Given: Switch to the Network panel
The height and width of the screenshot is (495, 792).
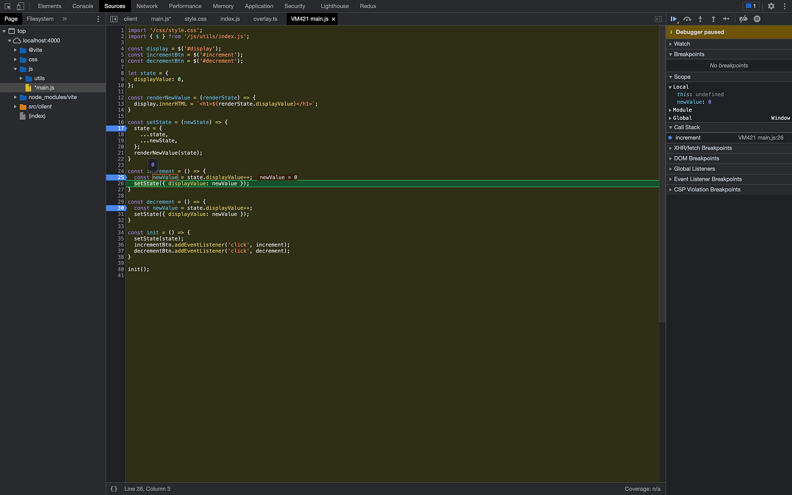Looking at the screenshot, I should (x=147, y=6).
